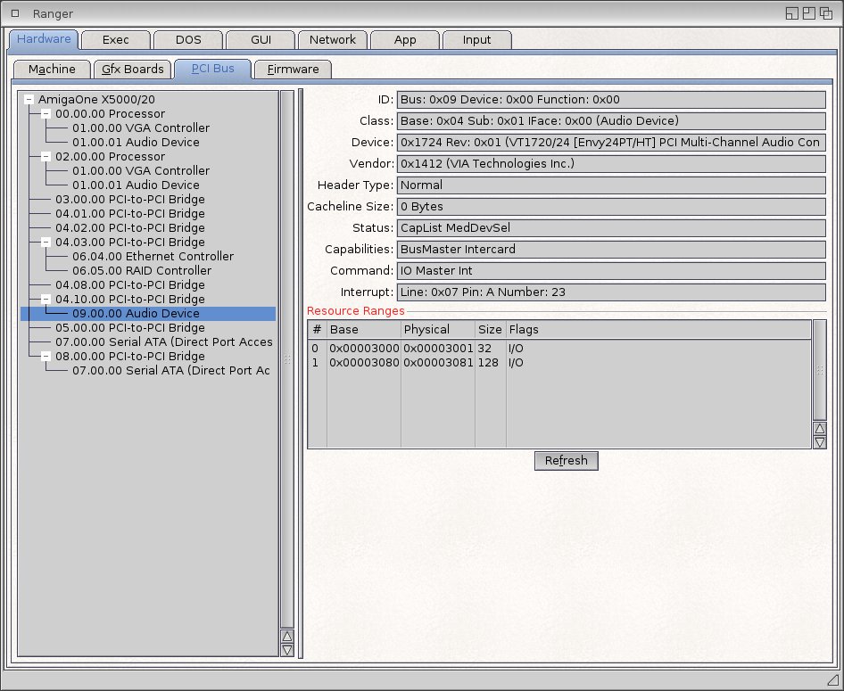
Task: Select the 05.00.00 PCI-to-PCI Bridge entry
Action: point(129,328)
